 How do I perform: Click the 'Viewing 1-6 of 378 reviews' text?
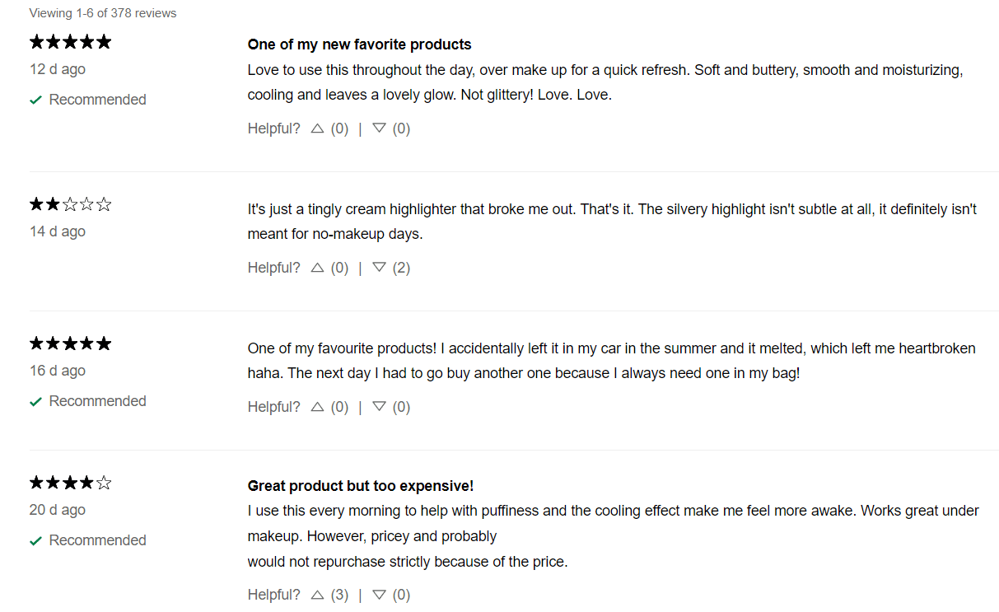(103, 13)
